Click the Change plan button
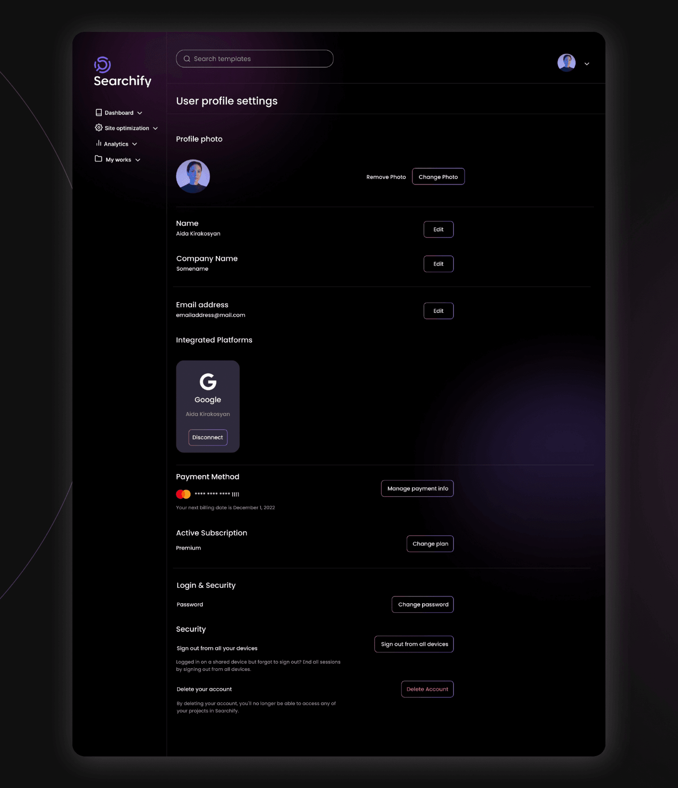Viewport: 678px width, 788px height. click(x=430, y=544)
